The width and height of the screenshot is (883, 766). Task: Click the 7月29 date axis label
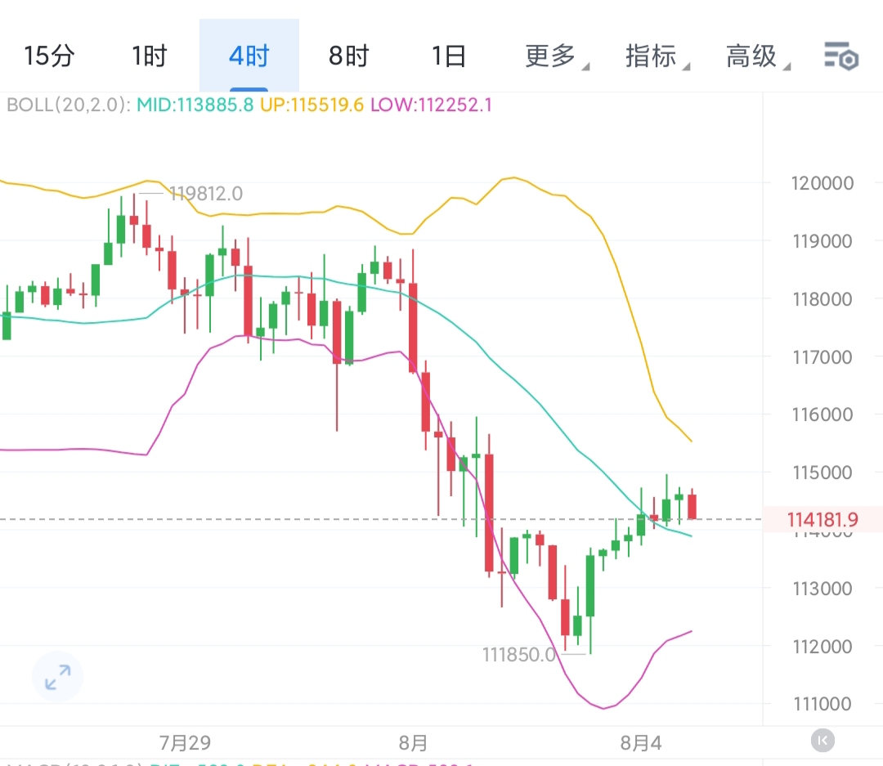pos(185,743)
